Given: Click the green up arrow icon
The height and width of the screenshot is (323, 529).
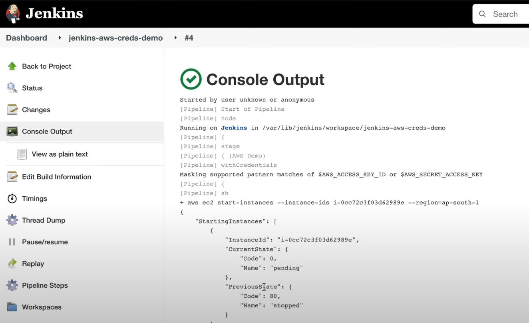Looking at the screenshot, I should [12, 66].
